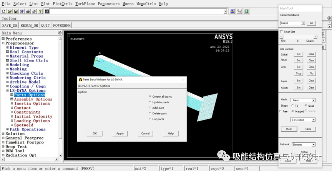Viewport: 332px width, 171px height.
Task: Click the New Analysis toolbar icon
Action: coord(4,11)
